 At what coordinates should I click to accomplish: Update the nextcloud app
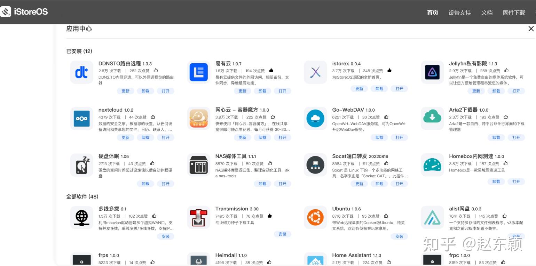[126, 137]
